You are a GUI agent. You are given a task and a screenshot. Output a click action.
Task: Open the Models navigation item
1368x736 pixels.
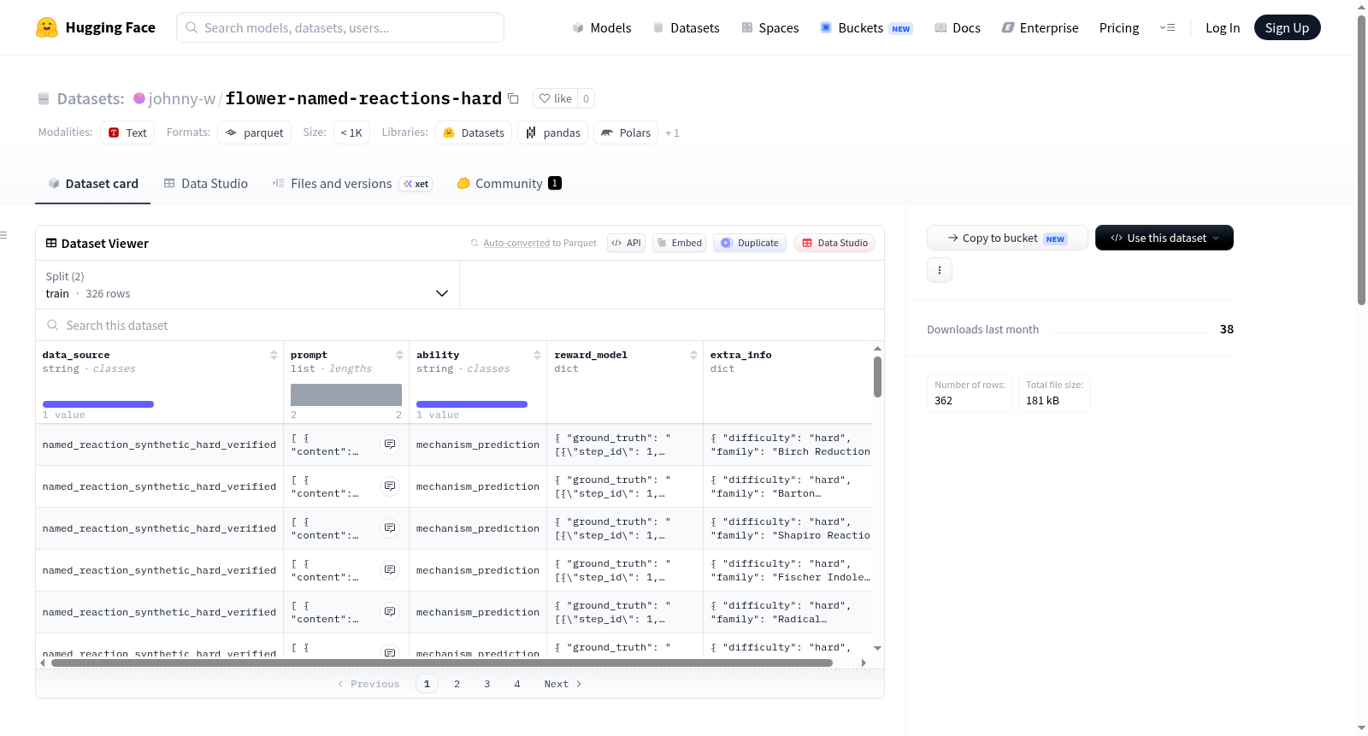pyautogui.click(x=602, y=28)
